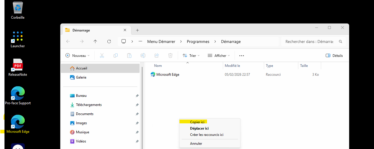Click the Microsoft Edge shortcut file icon

(x=153, y=74)
